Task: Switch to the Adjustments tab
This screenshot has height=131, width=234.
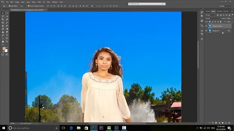Action: point(219,11)
